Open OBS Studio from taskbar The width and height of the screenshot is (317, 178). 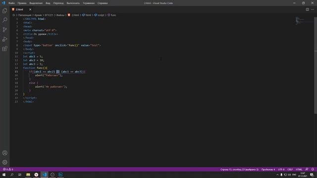pyautogui.click(x=53, y=175)
